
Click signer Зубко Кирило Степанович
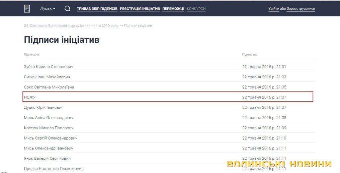(48, 67)
